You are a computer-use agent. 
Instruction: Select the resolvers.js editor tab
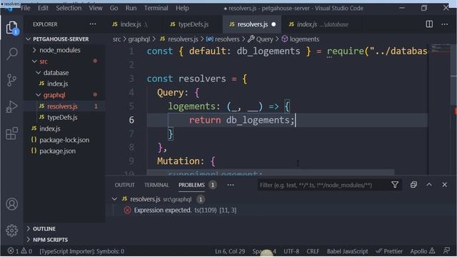click(x=252, y=24)
